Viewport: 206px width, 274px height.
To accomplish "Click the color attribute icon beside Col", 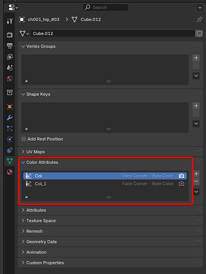I will [x=28, y=176].
